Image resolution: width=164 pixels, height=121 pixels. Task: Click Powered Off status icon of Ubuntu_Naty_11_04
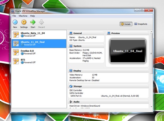pos(22,36)
